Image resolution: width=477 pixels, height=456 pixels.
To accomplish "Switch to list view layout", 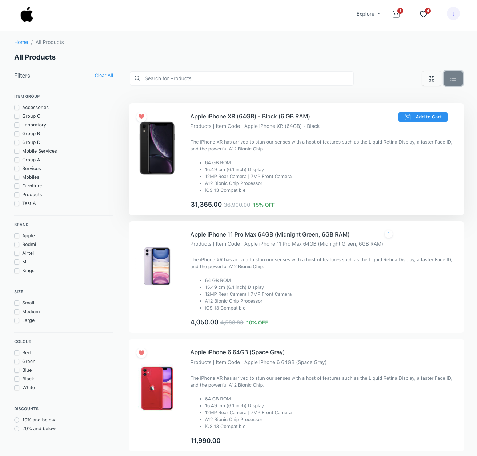I will pyautogui.click(x=453, y=79).
